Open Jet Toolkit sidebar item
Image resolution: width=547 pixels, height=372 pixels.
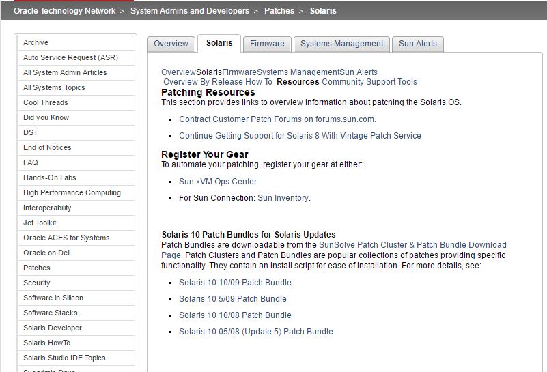(76, 223)
